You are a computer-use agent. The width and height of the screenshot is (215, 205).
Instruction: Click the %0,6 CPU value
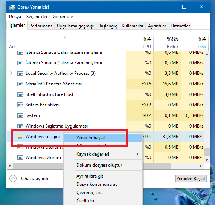[x=146, y=84]
